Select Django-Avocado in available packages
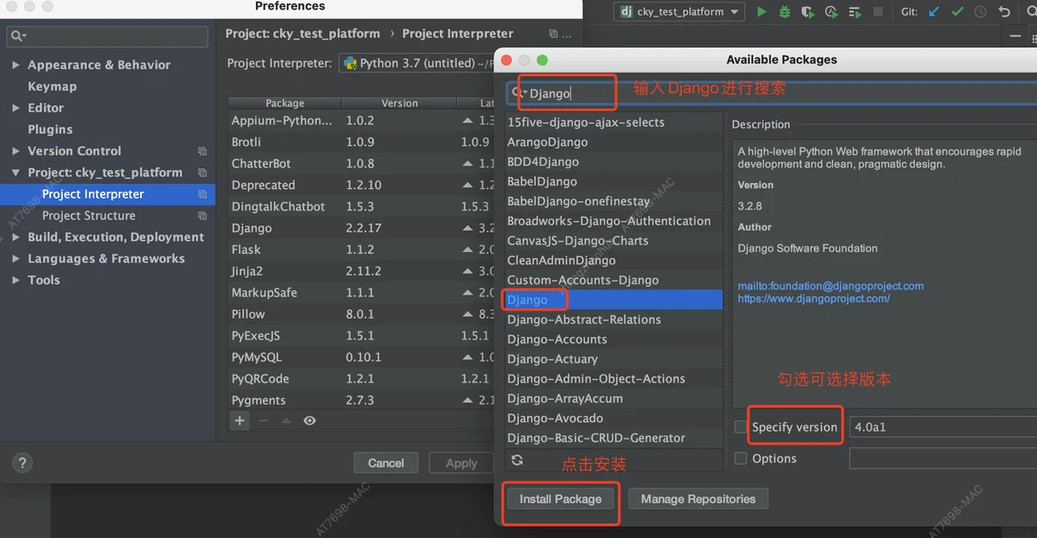The image size is (1037, 538). pos(614,418)
